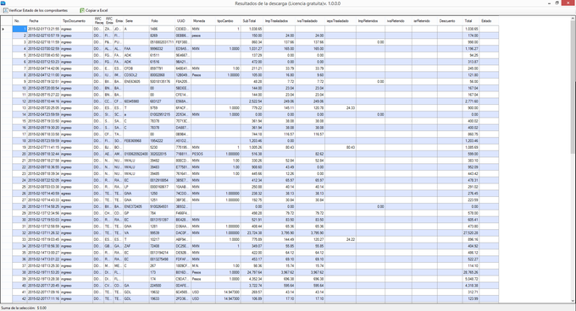Screen dimensions: 576x311
Task: Select the SubTotal cell 24,797.64 in row 38
Action: (x=252, y=272)
